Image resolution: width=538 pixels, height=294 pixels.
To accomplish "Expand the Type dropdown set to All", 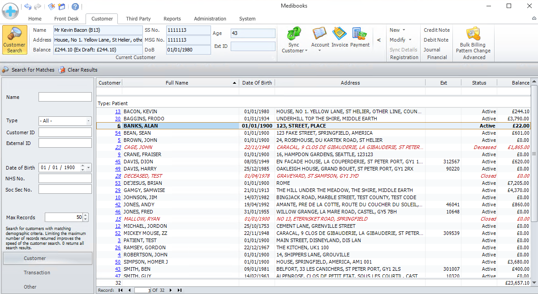I will [88, 121].
